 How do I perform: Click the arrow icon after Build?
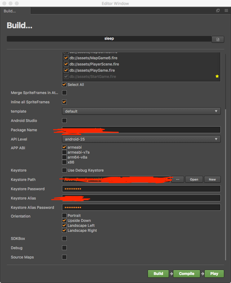tap(171, 273)
